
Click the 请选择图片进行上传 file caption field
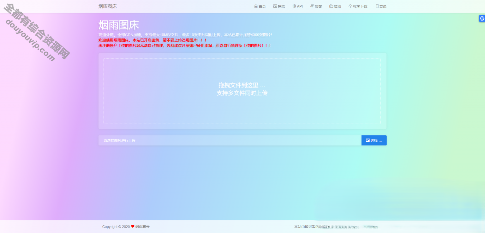point(230,140)
